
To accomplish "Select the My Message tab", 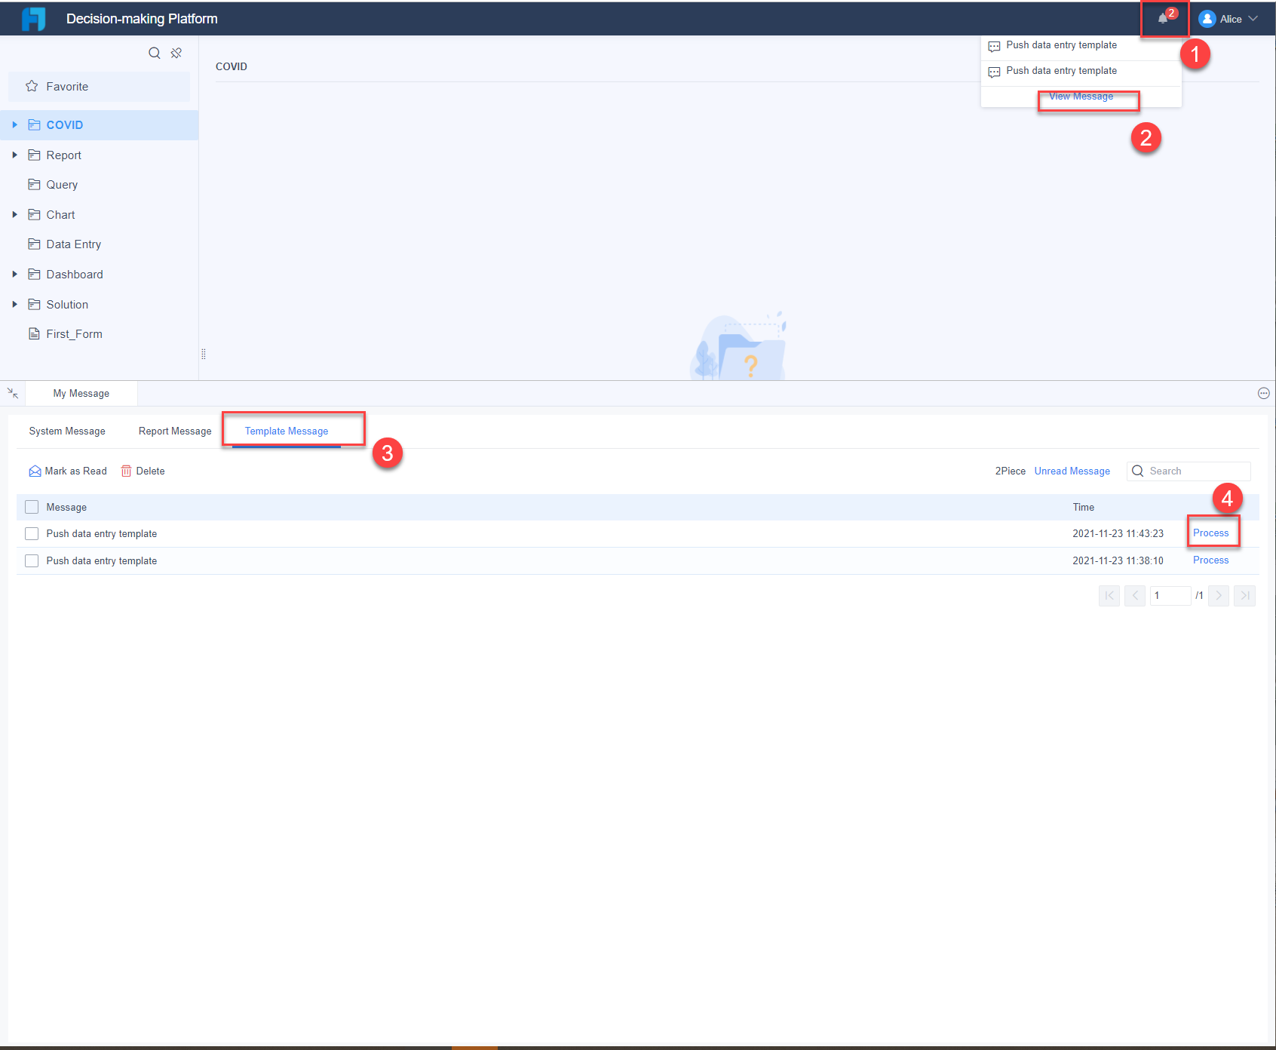I will 81,394.
